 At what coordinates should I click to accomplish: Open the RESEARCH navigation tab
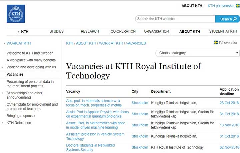tap(90, 32)
